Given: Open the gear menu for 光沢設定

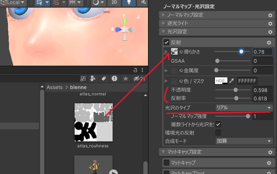Looking at the screenshot, I should pos(270,32).
